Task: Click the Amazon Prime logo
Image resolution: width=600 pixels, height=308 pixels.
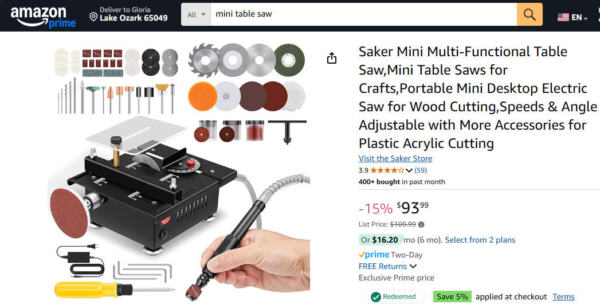Action: [43, 17]
